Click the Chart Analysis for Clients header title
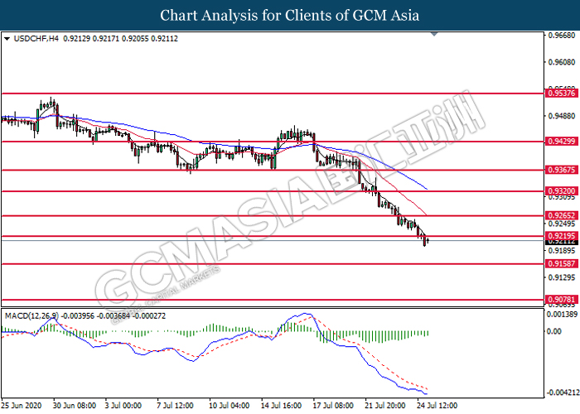580x414 pixels. point(290,16)
